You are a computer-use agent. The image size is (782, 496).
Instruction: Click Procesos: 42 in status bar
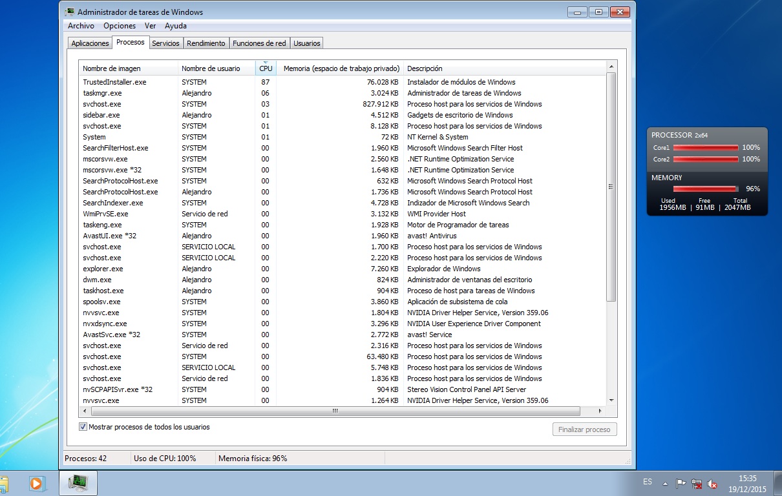86,459
